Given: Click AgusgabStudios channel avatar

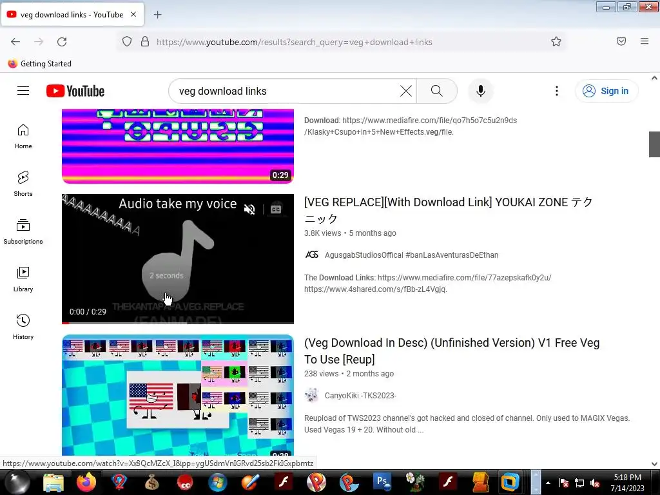Looking at the screenshot, I should pos(311,255).
